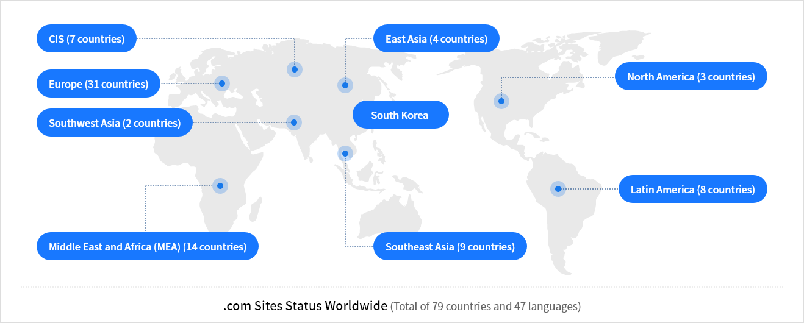Click the North America map marker dot
Screen dimensions: 804x323
(501, 101)
